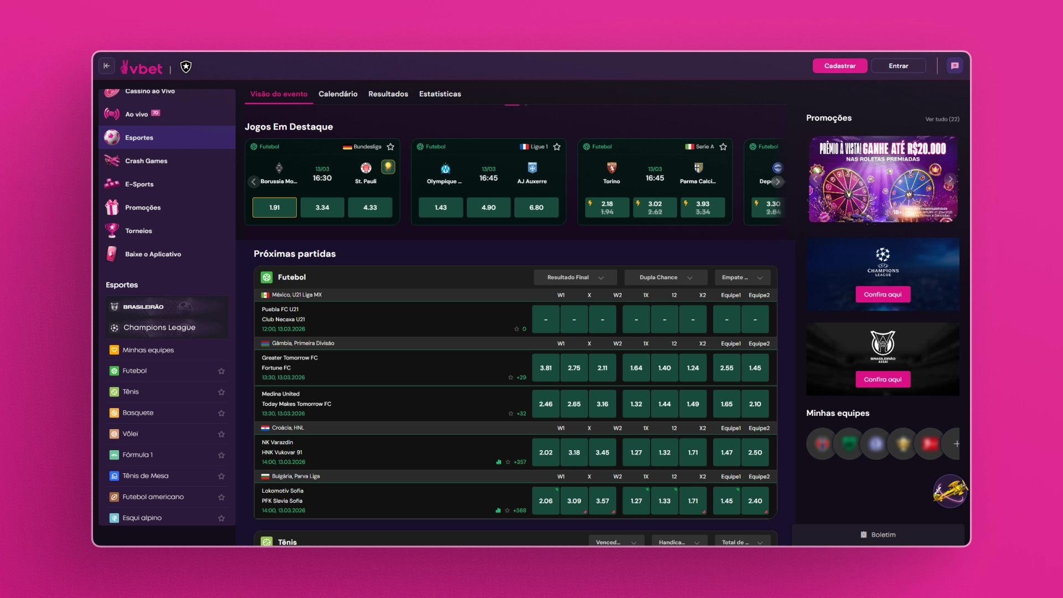Go to next featured match with the right arrow
1063x598 pixels.
(777, 182)
